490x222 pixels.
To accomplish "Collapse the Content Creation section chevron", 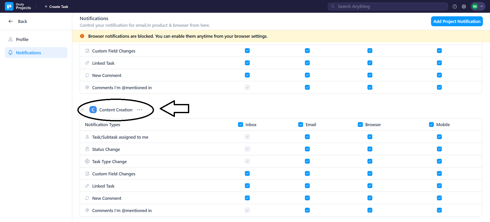I will 82,110.
